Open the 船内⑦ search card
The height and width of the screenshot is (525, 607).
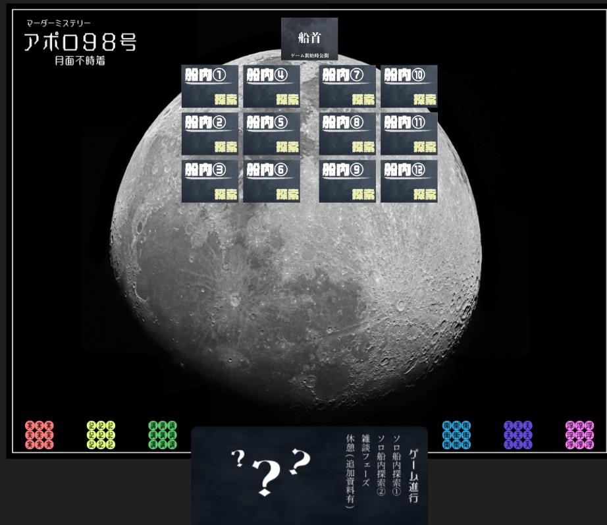(347, 86)
